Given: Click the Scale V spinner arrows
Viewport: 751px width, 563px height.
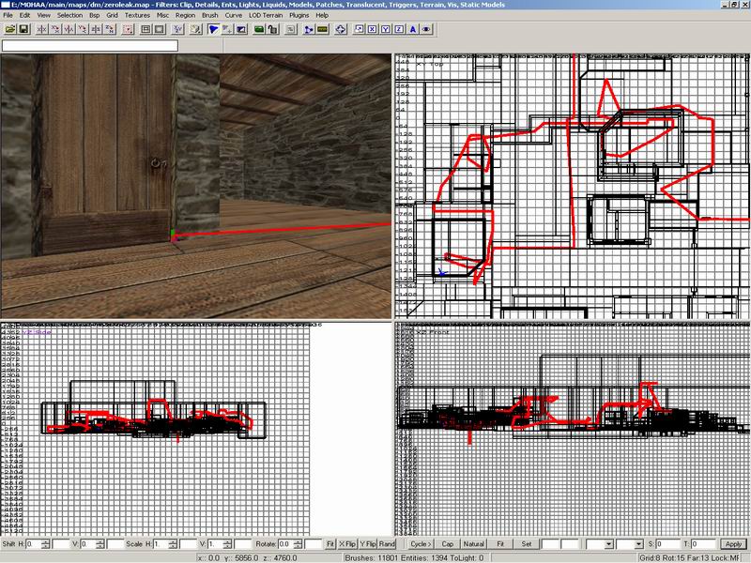Looking at the screenshot, I should click(227, 544).
